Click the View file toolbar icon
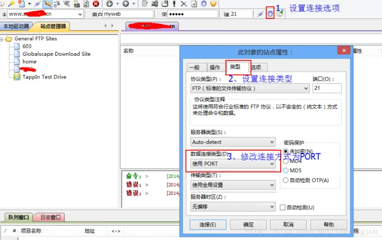Viewport: 382px width, 240px height. coord(155,3)
